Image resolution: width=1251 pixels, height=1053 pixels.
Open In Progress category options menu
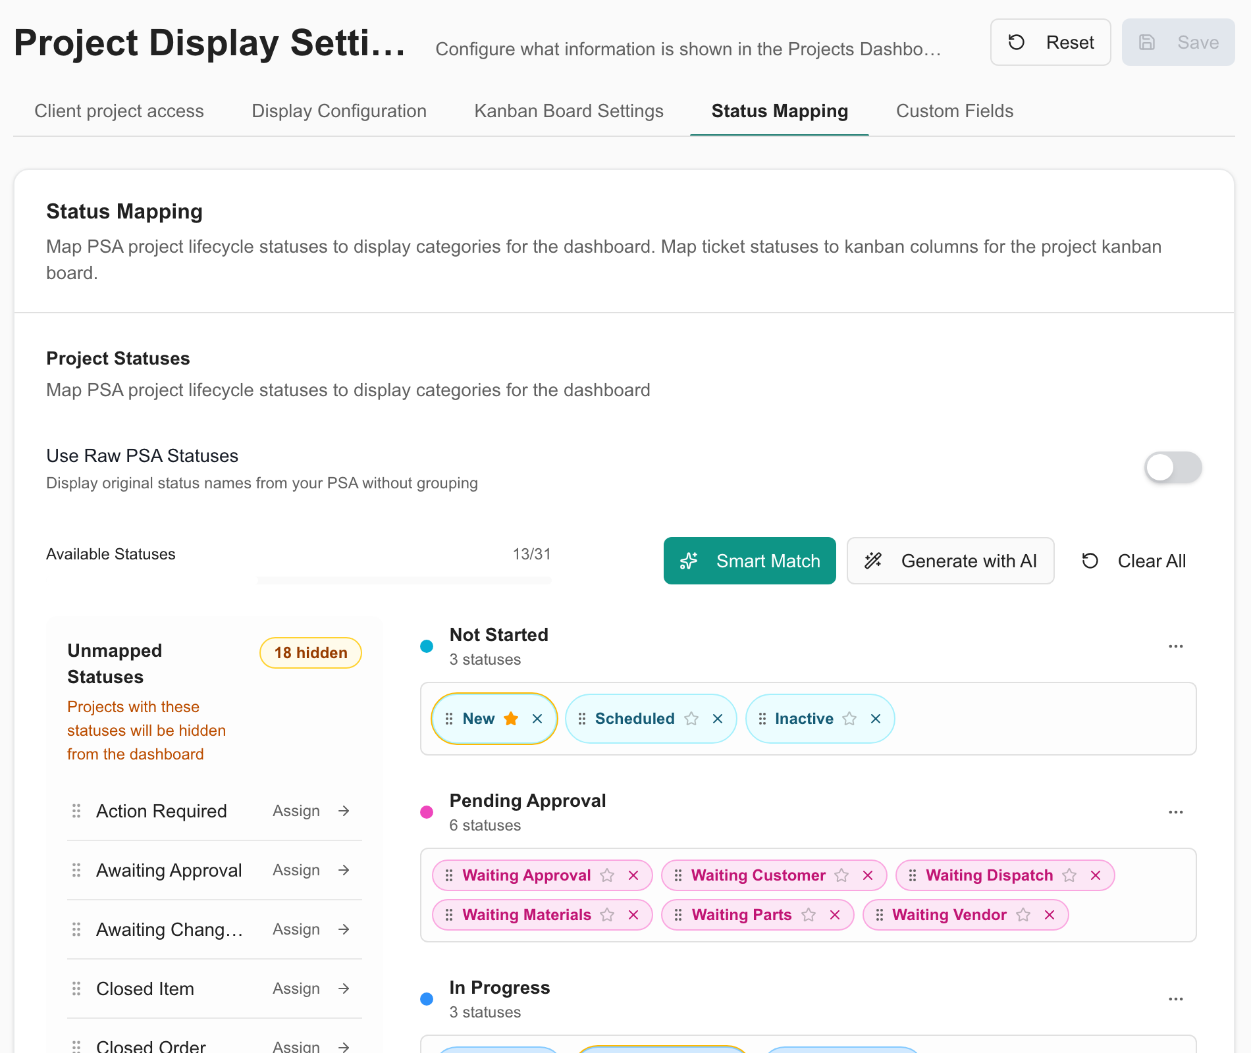click(x=1176, y=999)
